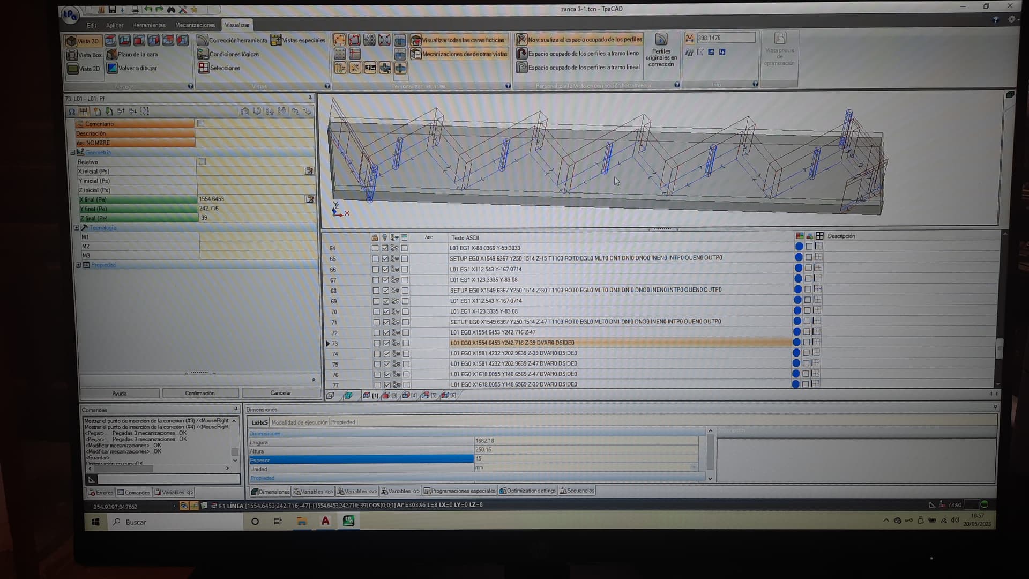The width and height of the screenshot is (1029, 579).
Task: Open the Unidad mm dropdown
Action: 694,468
